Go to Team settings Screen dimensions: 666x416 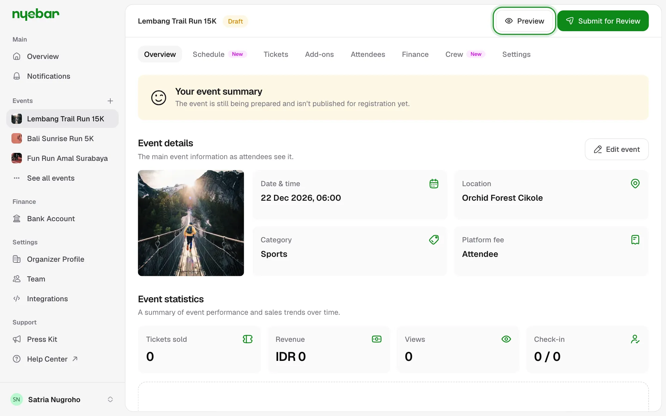[x=62, y=279]
